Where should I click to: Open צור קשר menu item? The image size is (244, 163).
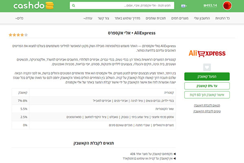click(103, 18)
